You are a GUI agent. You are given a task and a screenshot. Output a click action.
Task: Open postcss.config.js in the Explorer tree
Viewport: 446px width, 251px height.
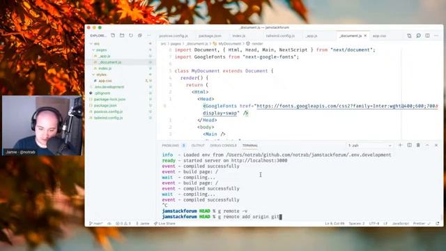pos(109,112)
